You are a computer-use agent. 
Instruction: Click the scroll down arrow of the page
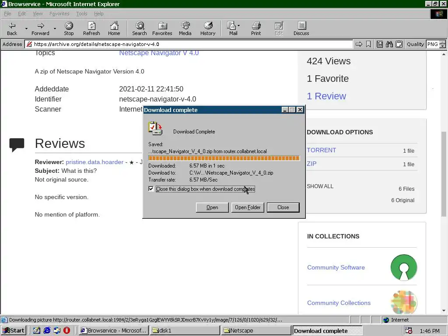pos(444,310)
